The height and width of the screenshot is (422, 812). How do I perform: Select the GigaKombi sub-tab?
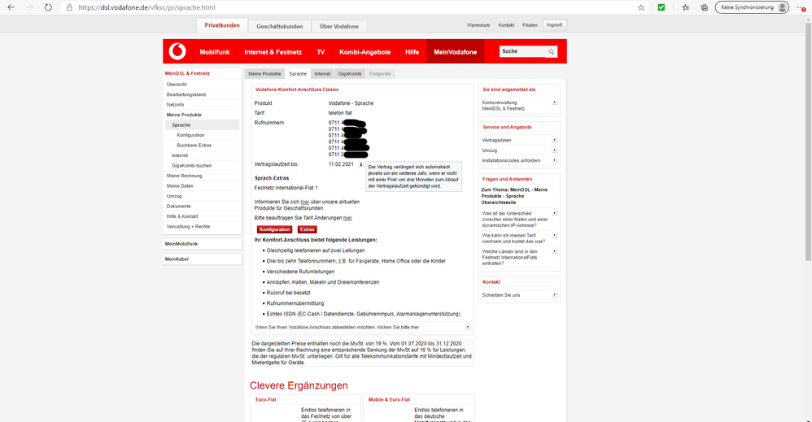click(x=350, y=73)
